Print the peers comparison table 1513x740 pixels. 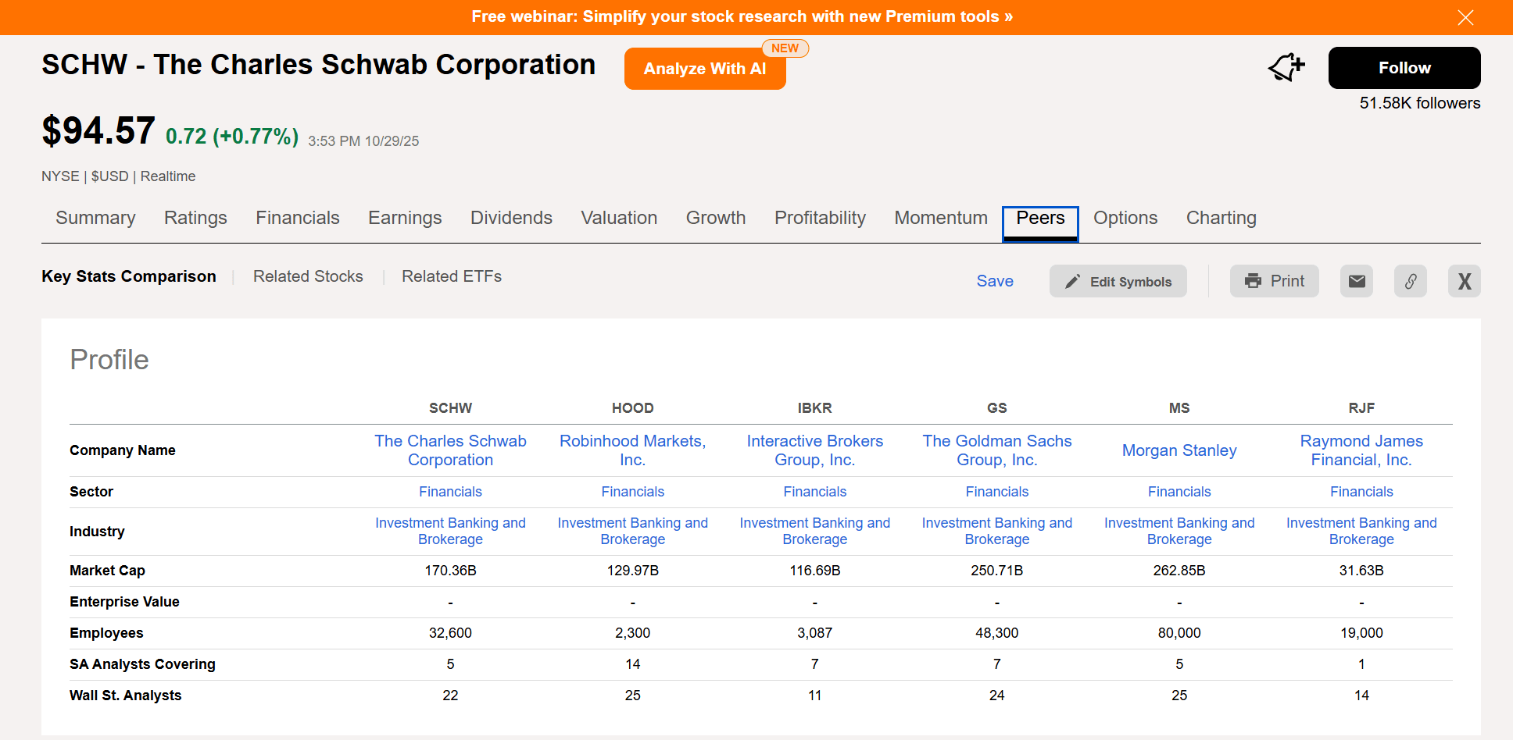(1274, 281)
